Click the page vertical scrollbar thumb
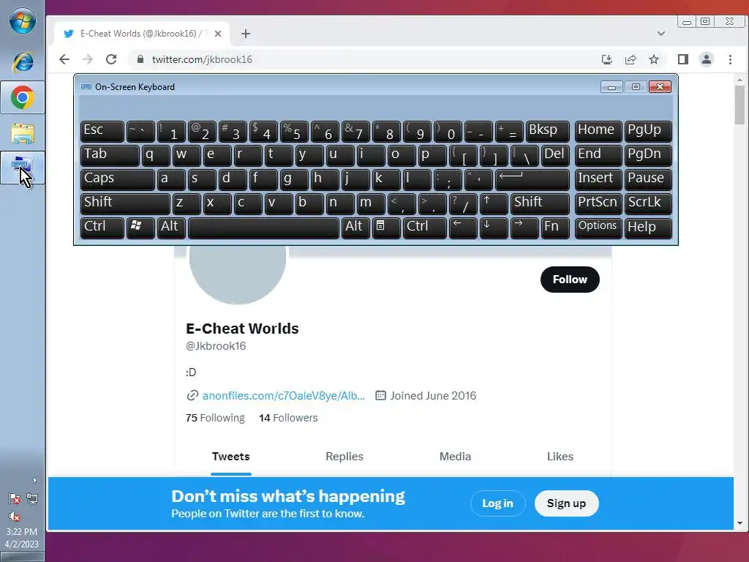 [739, 105]
